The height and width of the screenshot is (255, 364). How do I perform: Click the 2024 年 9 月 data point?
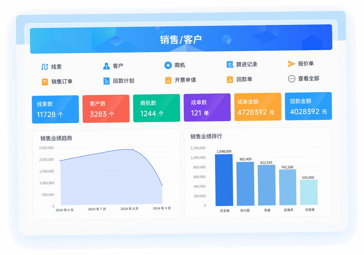click(x=162, y=185)
